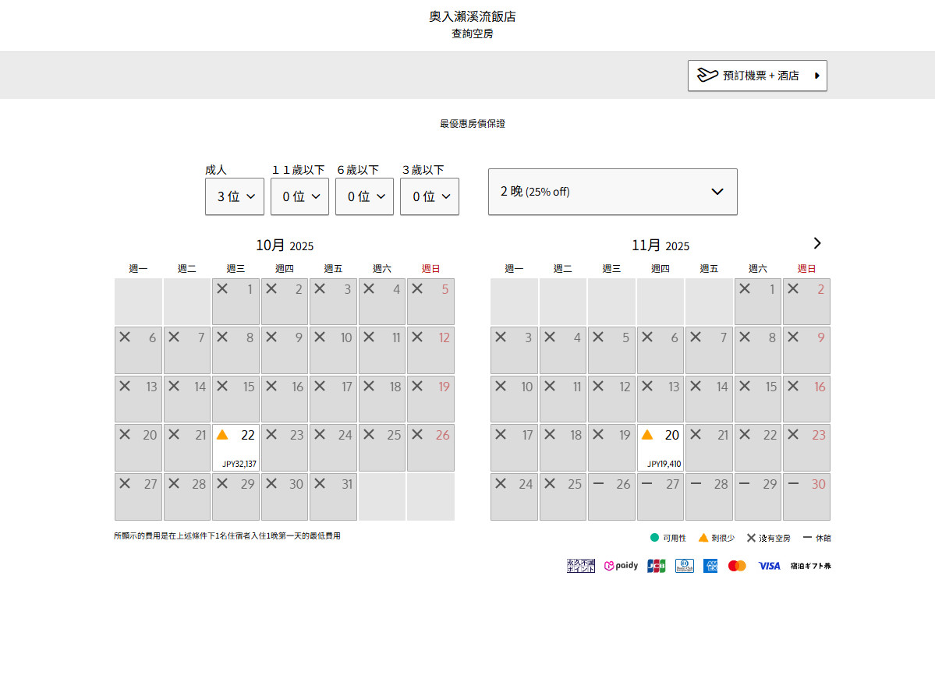The image size is (935, 682).
Task: Click the JCB card logo
Action: tap(656, 566)
